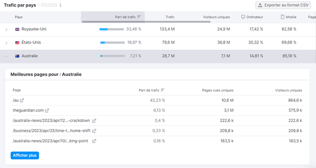This screenshot has width=316, height=168.
Task: Collapse the Australie row
Action: [x=6, y=56]
